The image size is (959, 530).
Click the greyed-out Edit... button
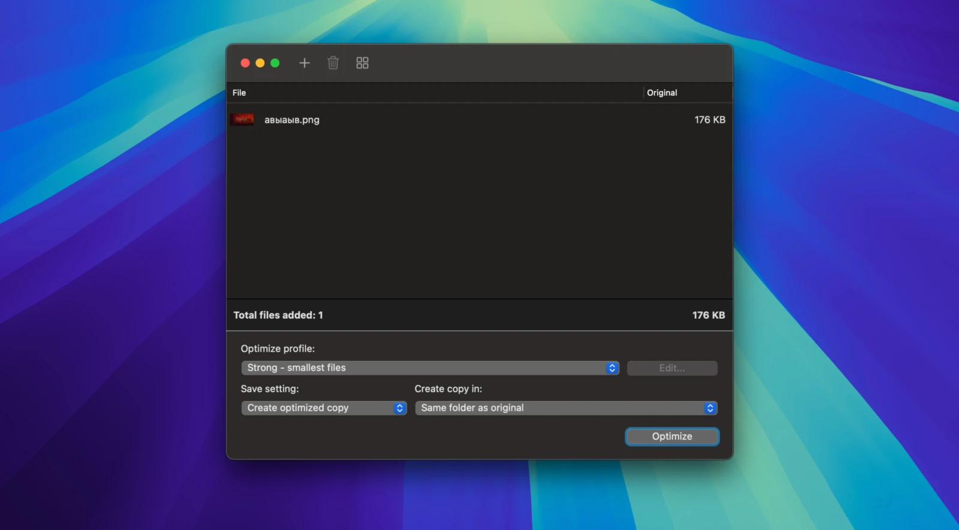click(672, 368)
